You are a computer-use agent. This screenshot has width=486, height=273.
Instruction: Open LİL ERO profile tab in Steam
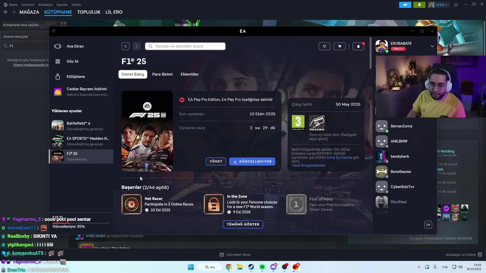click(x=114, y=12)
